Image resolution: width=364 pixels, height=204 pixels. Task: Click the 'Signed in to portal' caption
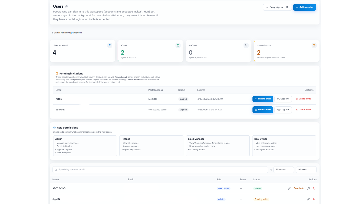(x=128, y=58)
